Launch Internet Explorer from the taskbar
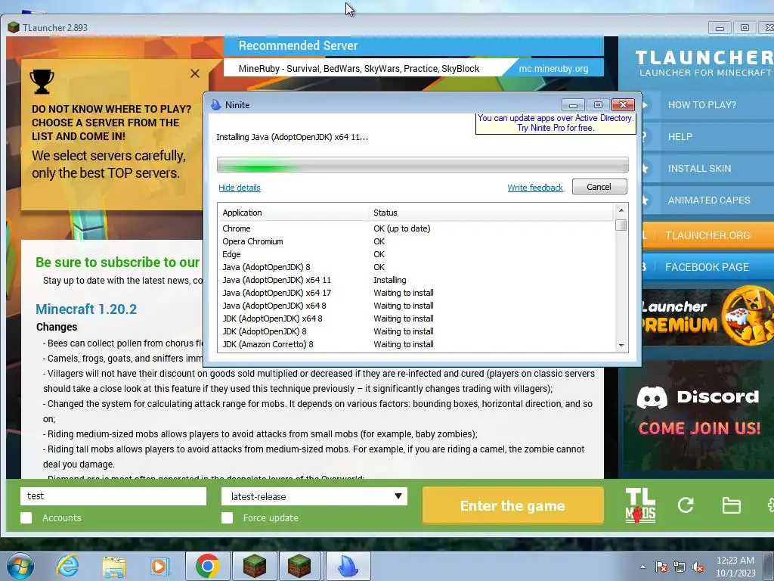The image size is (774, 581). click(x=67, y=566)
